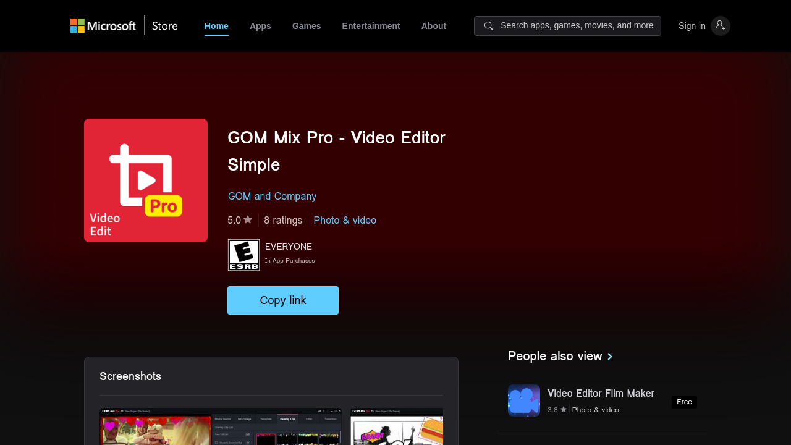
Task: Click the search magnifier icon
Action: click(489, 26)
